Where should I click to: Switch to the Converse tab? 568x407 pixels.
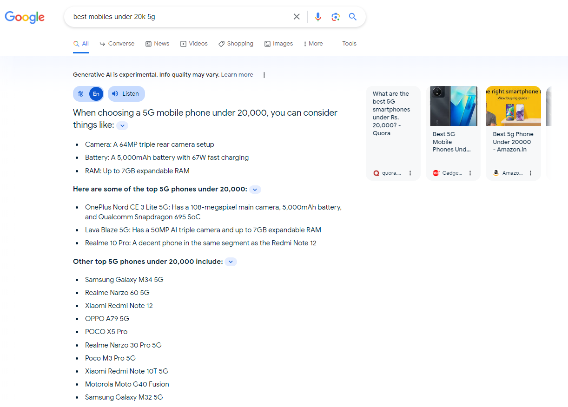point(117,44)
